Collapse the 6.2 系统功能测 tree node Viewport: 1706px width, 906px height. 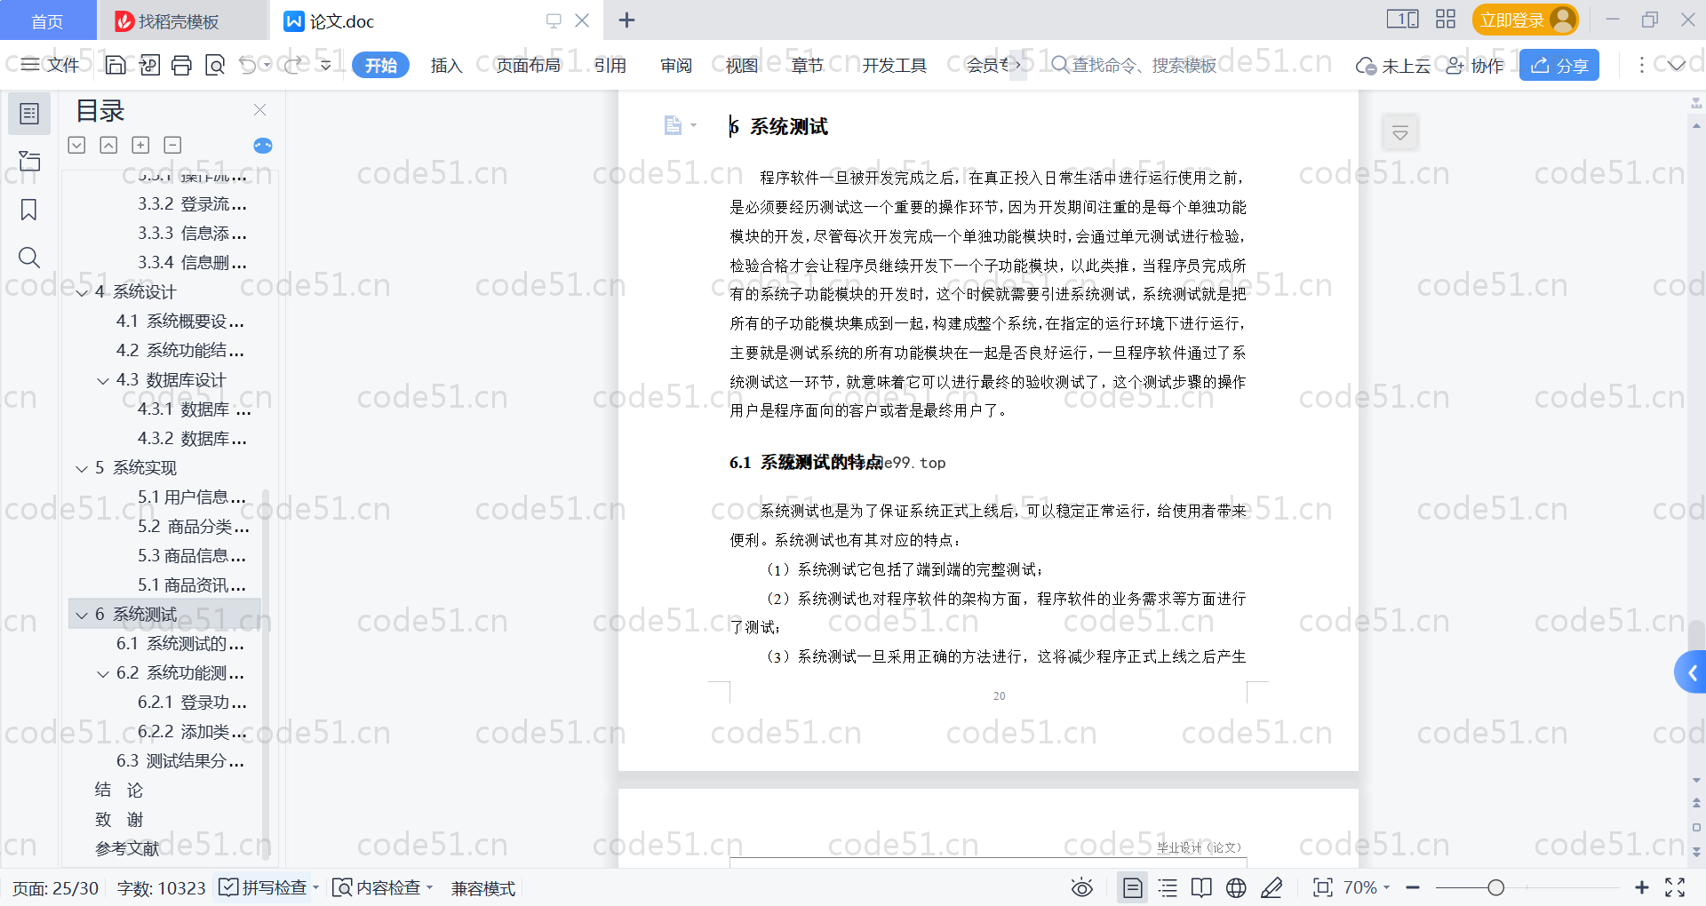(103, 673)
